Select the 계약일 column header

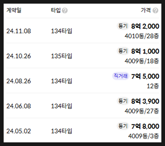coord(14,10)
